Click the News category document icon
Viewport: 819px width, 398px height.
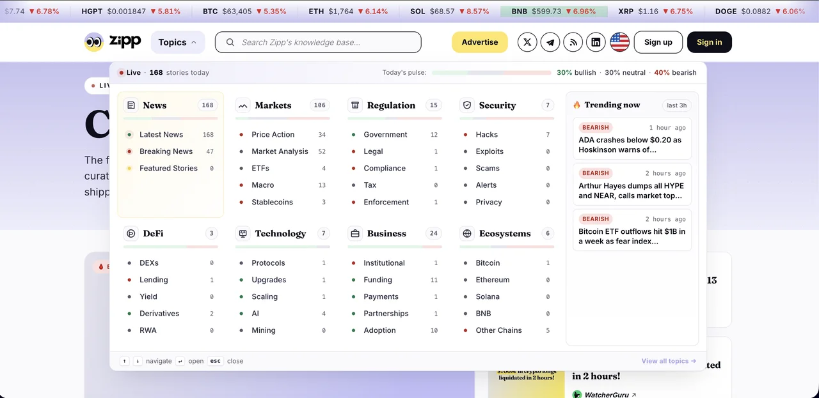coord(131,105)
